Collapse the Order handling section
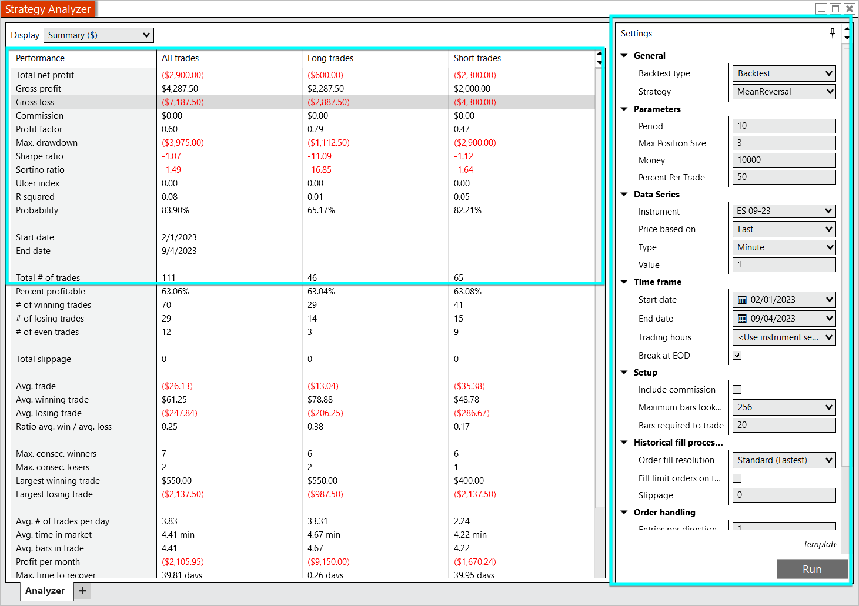This screenshot has width=859, height=606. 624,513
